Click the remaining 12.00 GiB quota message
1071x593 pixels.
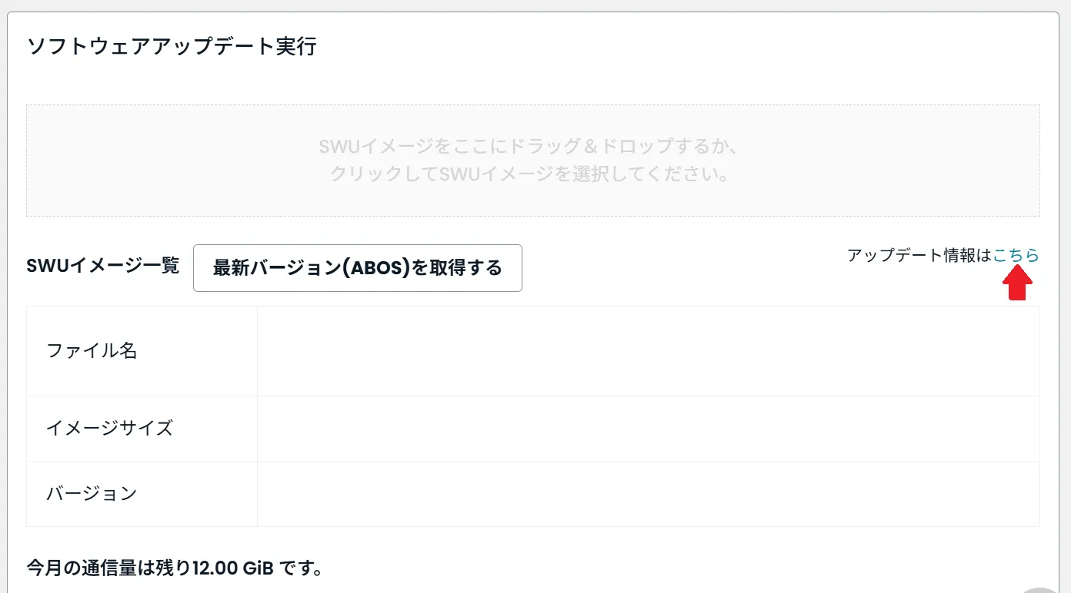click(175, 569)
